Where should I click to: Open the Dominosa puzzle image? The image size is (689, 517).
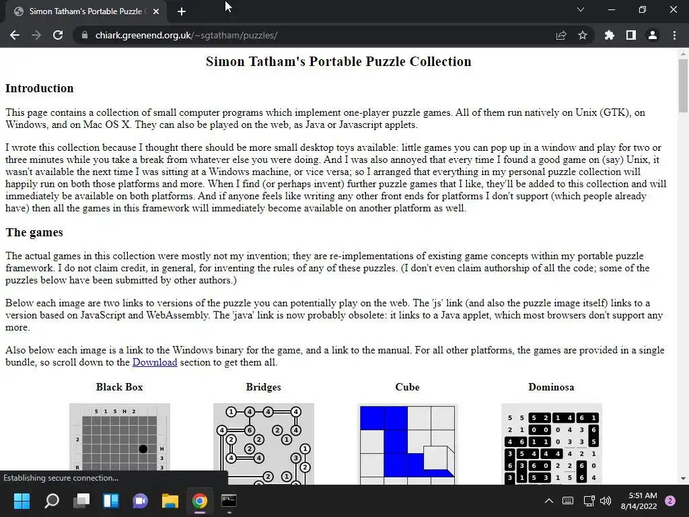tap(552, 444)
